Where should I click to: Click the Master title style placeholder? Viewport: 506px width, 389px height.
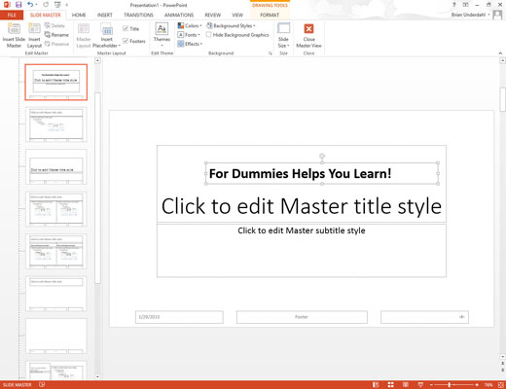coord(302,206)
